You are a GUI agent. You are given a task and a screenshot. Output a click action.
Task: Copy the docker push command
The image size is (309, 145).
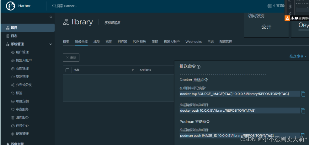tap(303, 111)
